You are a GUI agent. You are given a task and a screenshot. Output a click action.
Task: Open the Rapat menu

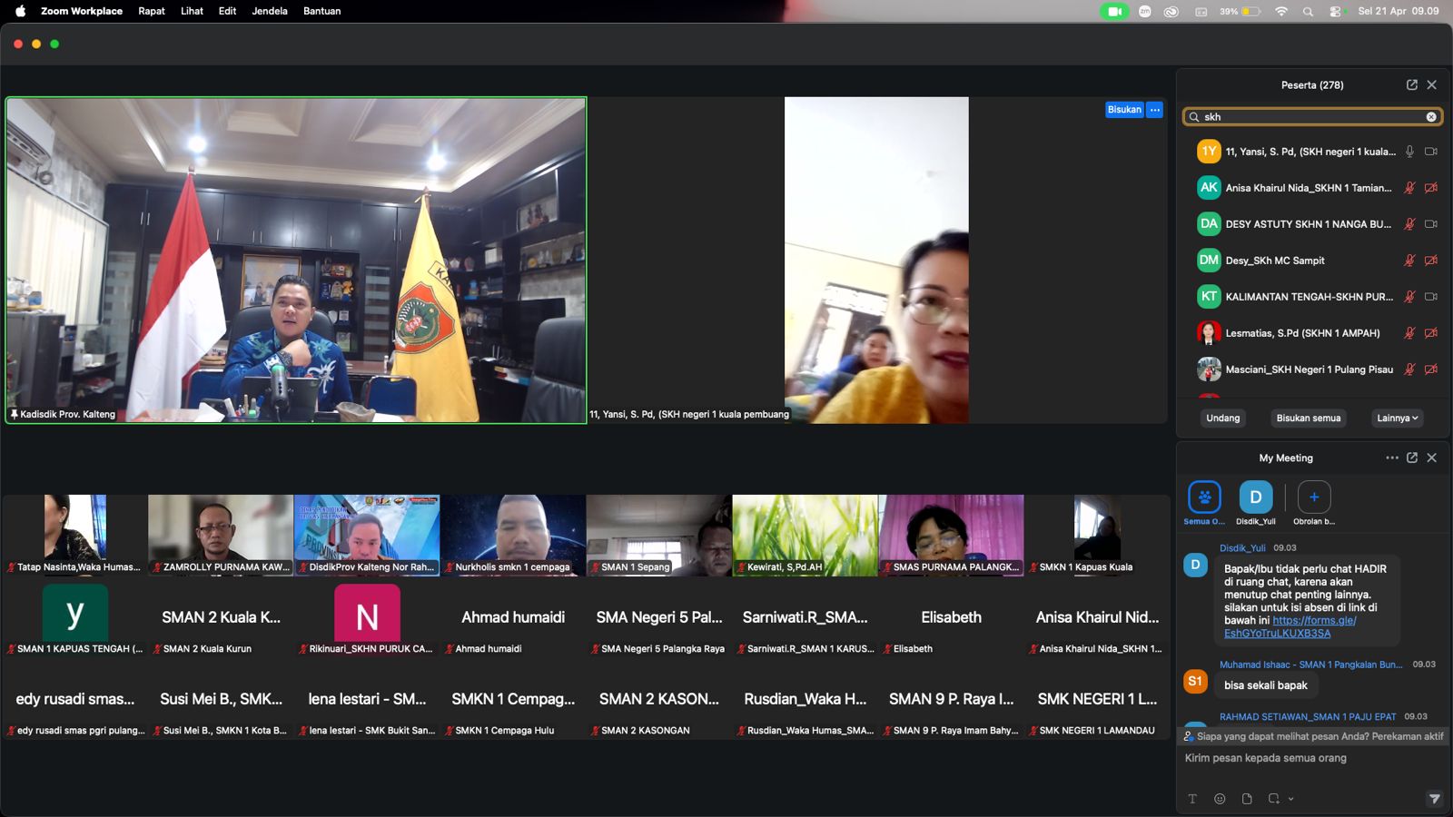click(152, 11)
